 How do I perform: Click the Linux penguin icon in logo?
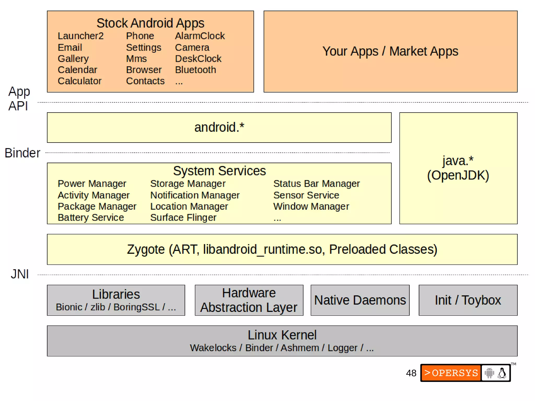[x=502, y=373]
